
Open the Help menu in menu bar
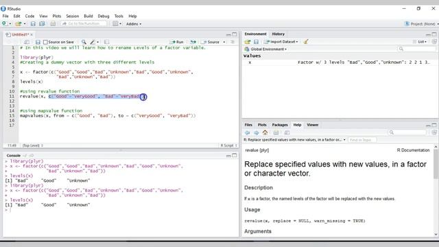pos(132,16)
